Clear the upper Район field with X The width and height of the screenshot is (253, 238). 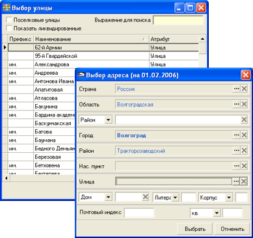point(244,120)
